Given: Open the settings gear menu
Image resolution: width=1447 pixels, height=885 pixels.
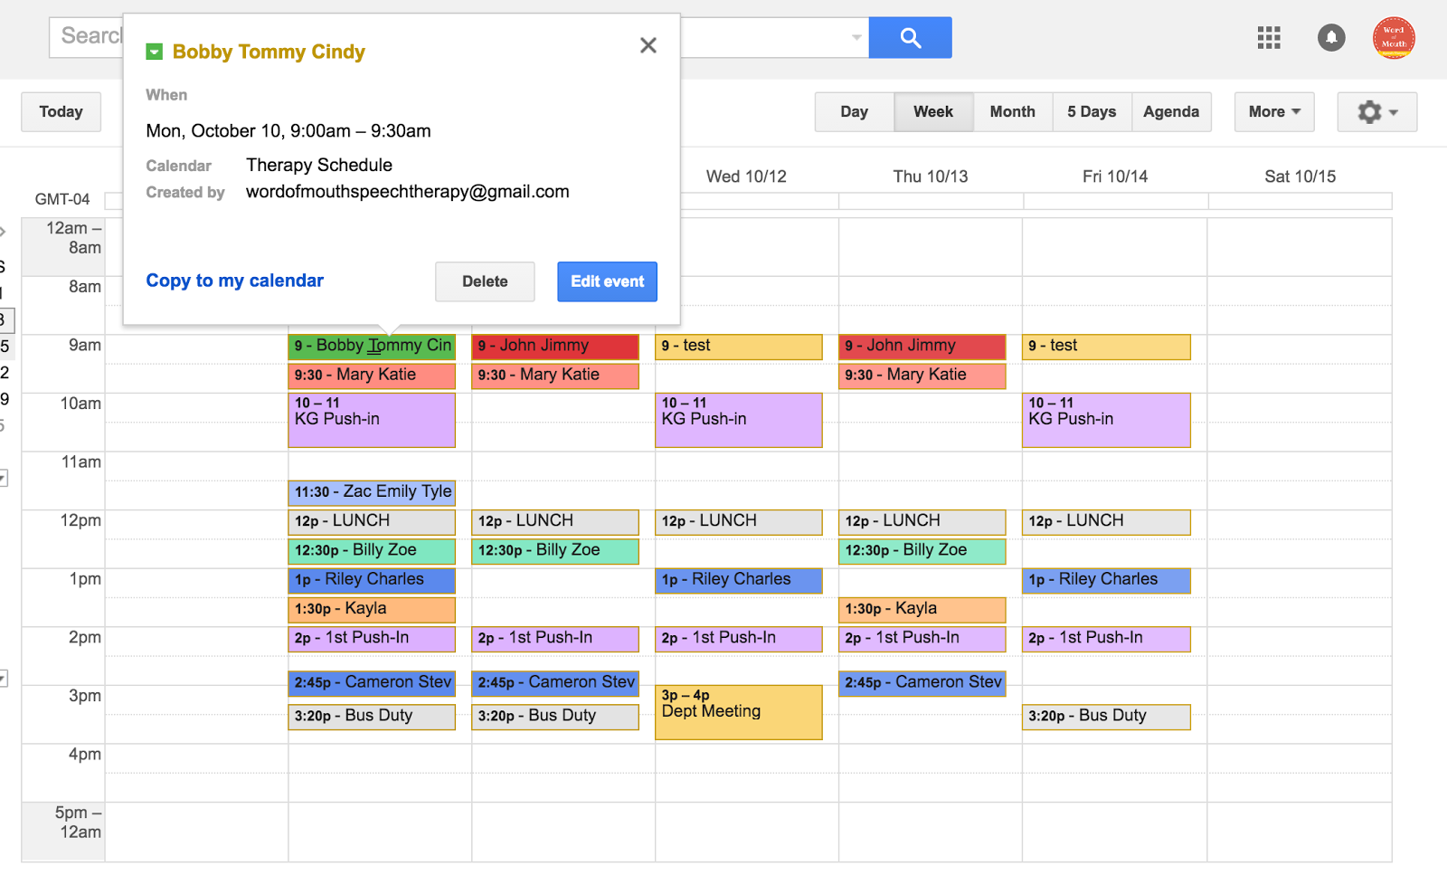Looking at the screenshot, I should pyautogui.click(x=1367, y=111).
